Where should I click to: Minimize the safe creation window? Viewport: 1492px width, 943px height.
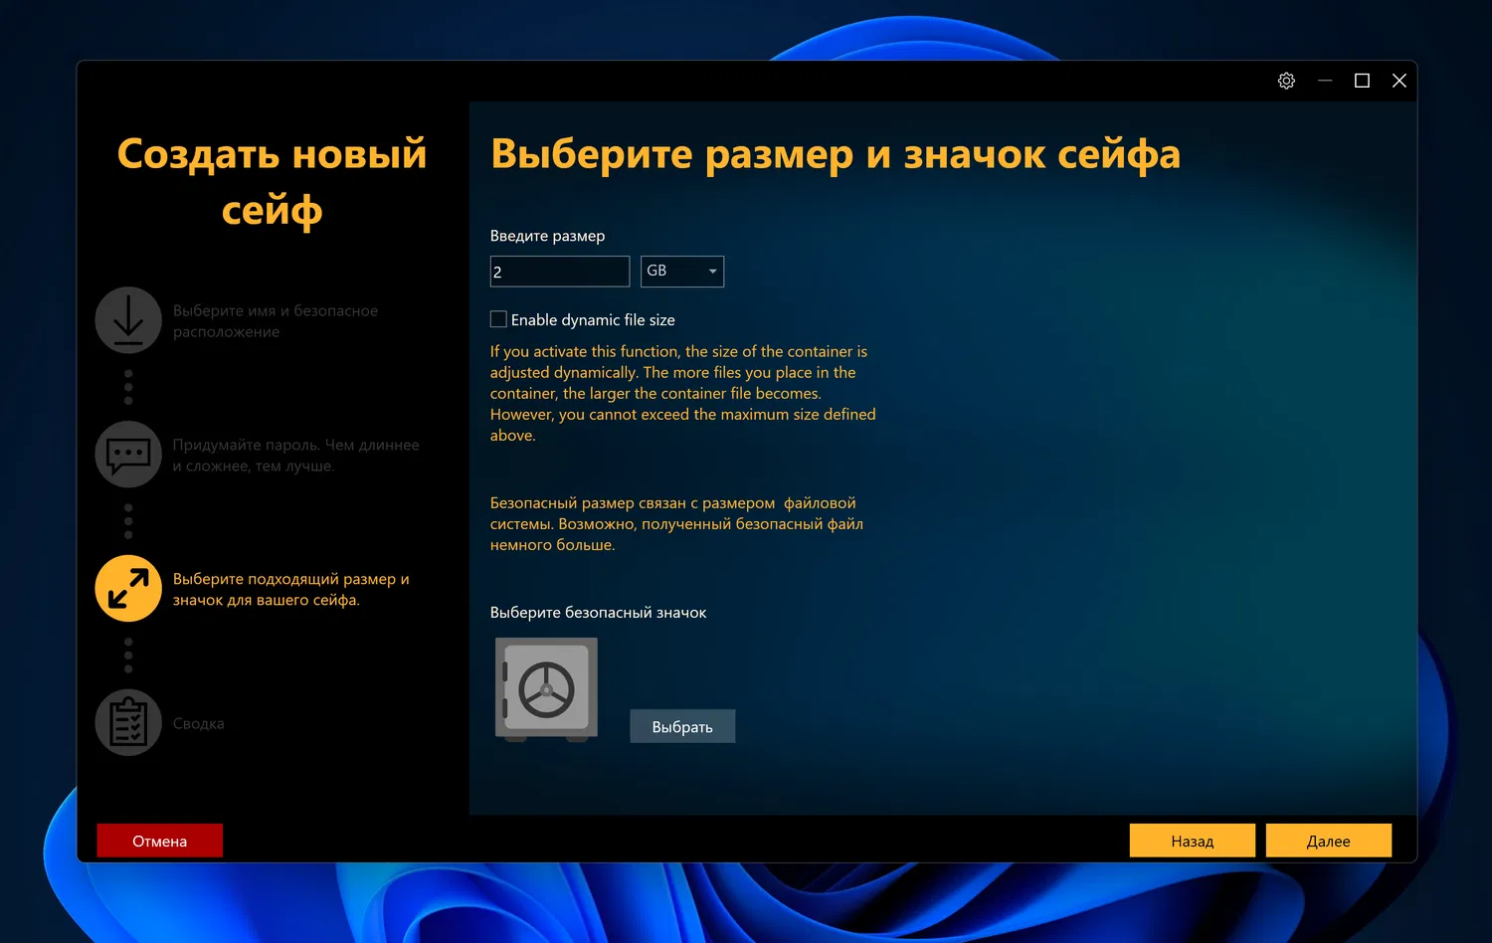pyautogui.click(x=1325, y=81)
